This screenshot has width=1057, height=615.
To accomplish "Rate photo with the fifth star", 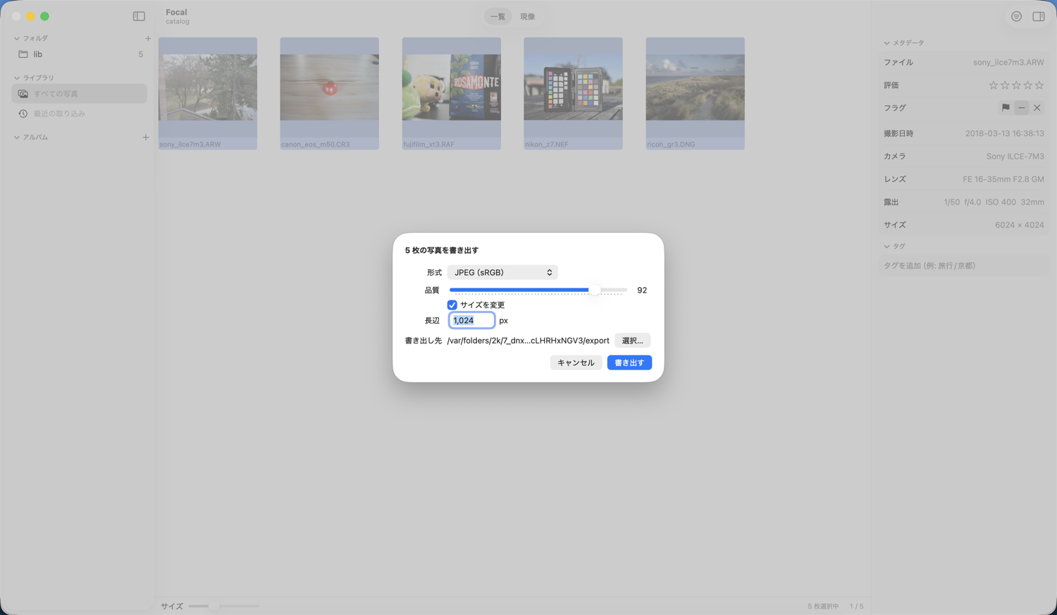I will pos(1039,85).
